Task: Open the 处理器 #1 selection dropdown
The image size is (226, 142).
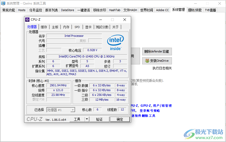Action: point(73,110)
